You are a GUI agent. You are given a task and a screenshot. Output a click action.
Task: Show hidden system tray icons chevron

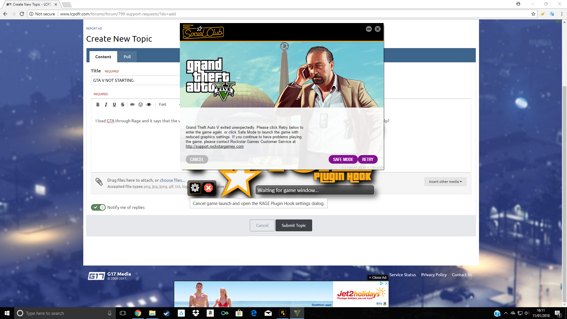tap(506, 313)
